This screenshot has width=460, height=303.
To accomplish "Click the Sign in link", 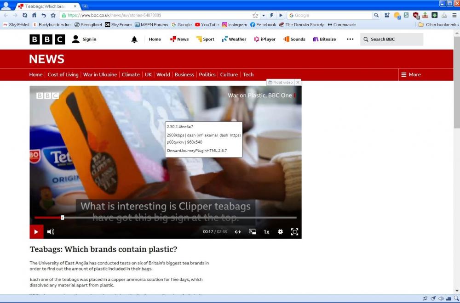I will tap(85, 39).
